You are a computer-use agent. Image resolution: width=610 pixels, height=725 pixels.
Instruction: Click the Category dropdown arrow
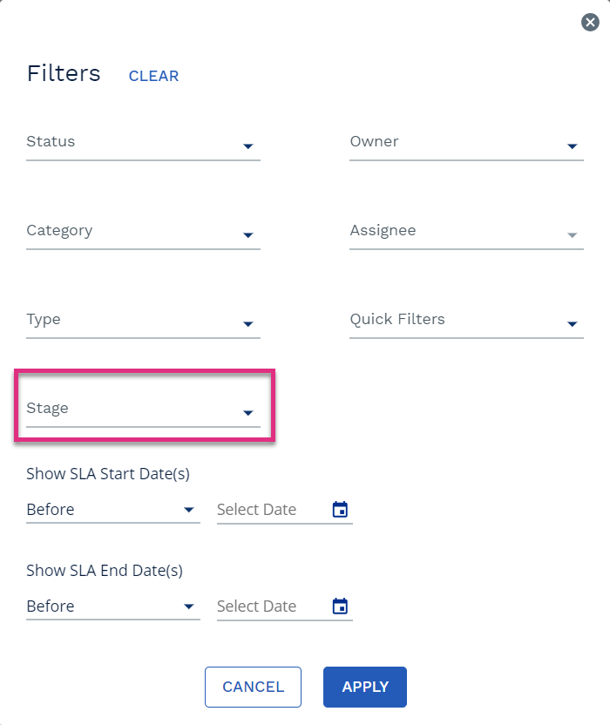[x=248, y=235]
